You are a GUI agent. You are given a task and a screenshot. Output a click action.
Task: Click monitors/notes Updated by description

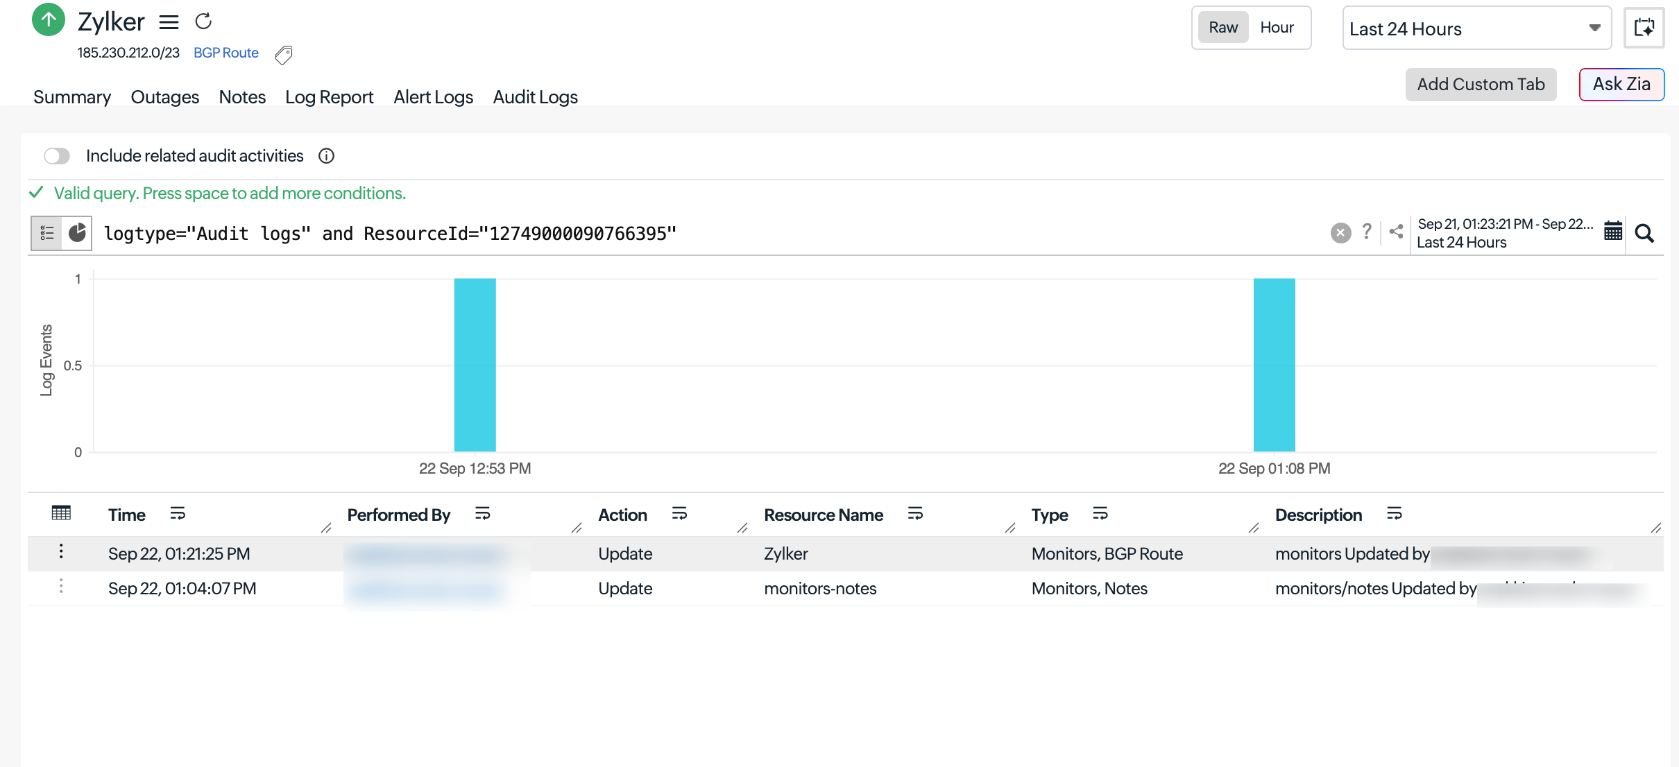point(1376,588)
